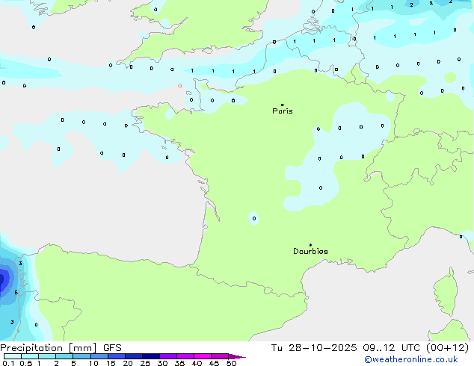The height and width of the screenshot is (366, 474).
Task: Select the 0.5–1 mm legend swatch
Action: pyautogui.click(x=30, y=356)
